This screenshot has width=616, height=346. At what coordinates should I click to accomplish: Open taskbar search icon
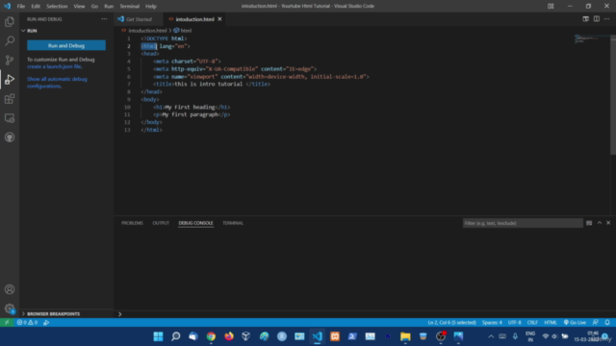click(x=175, y=336)
